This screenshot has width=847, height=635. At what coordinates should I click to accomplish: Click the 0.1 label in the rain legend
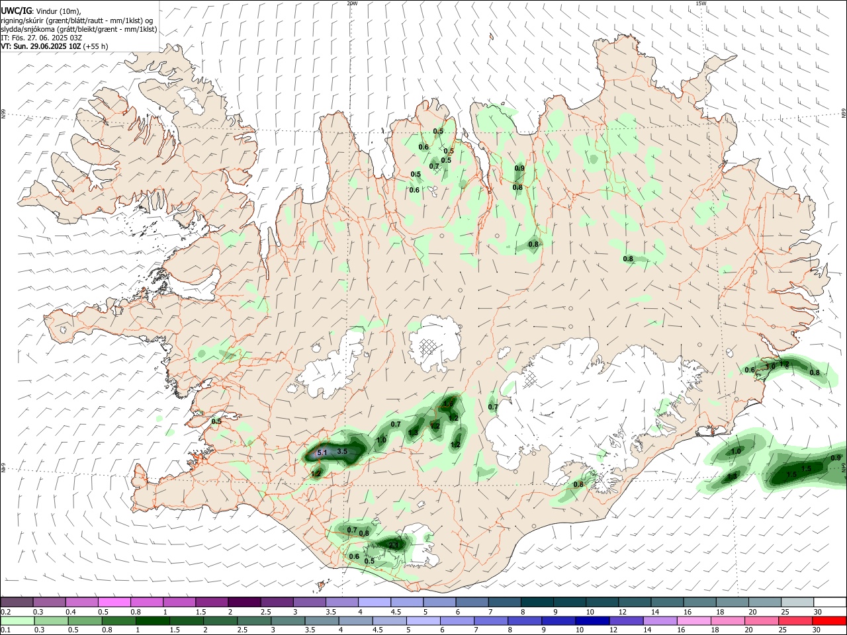5,630
